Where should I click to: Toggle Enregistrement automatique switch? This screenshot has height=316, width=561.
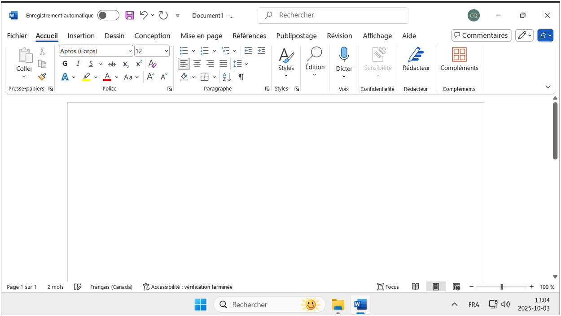[x=108, y=15]
